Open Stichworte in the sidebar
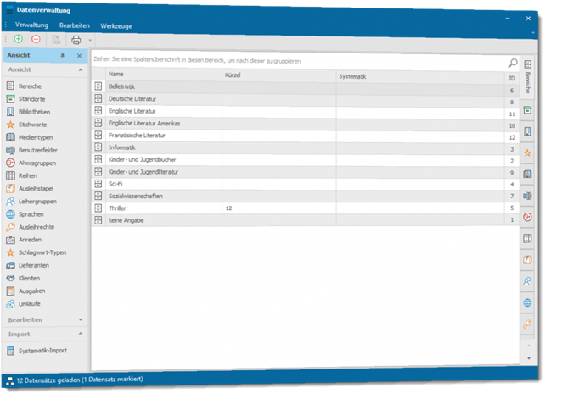The height and width of the screenshot is (399, 568). coord(26,125)
